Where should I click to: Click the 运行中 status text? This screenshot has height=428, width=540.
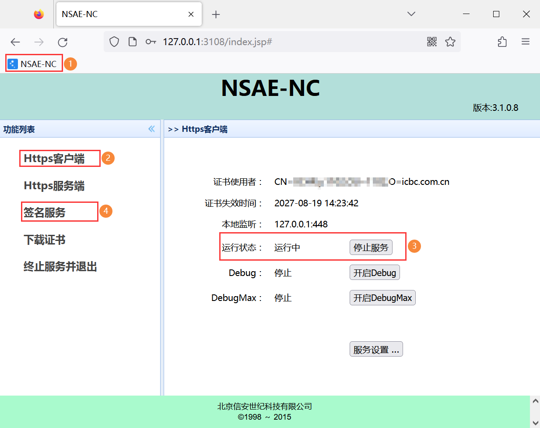pyautogui.click(x=288, y=248)
